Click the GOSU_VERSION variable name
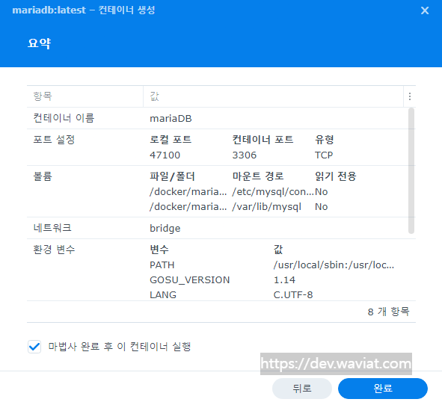Viewport: 442px width, 405px height. pos(190,280)
